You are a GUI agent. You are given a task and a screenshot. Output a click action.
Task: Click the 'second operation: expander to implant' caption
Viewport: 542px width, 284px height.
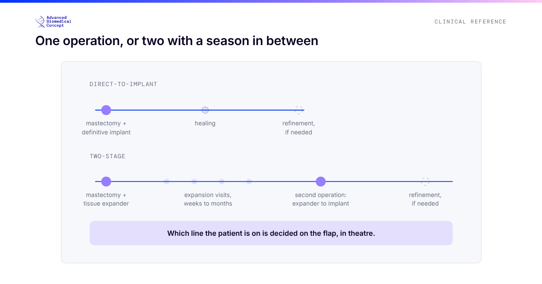click(321, 199)
